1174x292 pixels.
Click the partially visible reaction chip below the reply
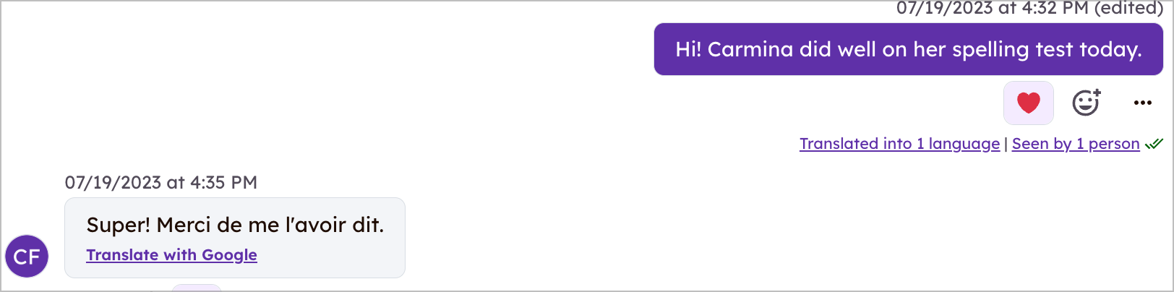click(x=196, y=288)
